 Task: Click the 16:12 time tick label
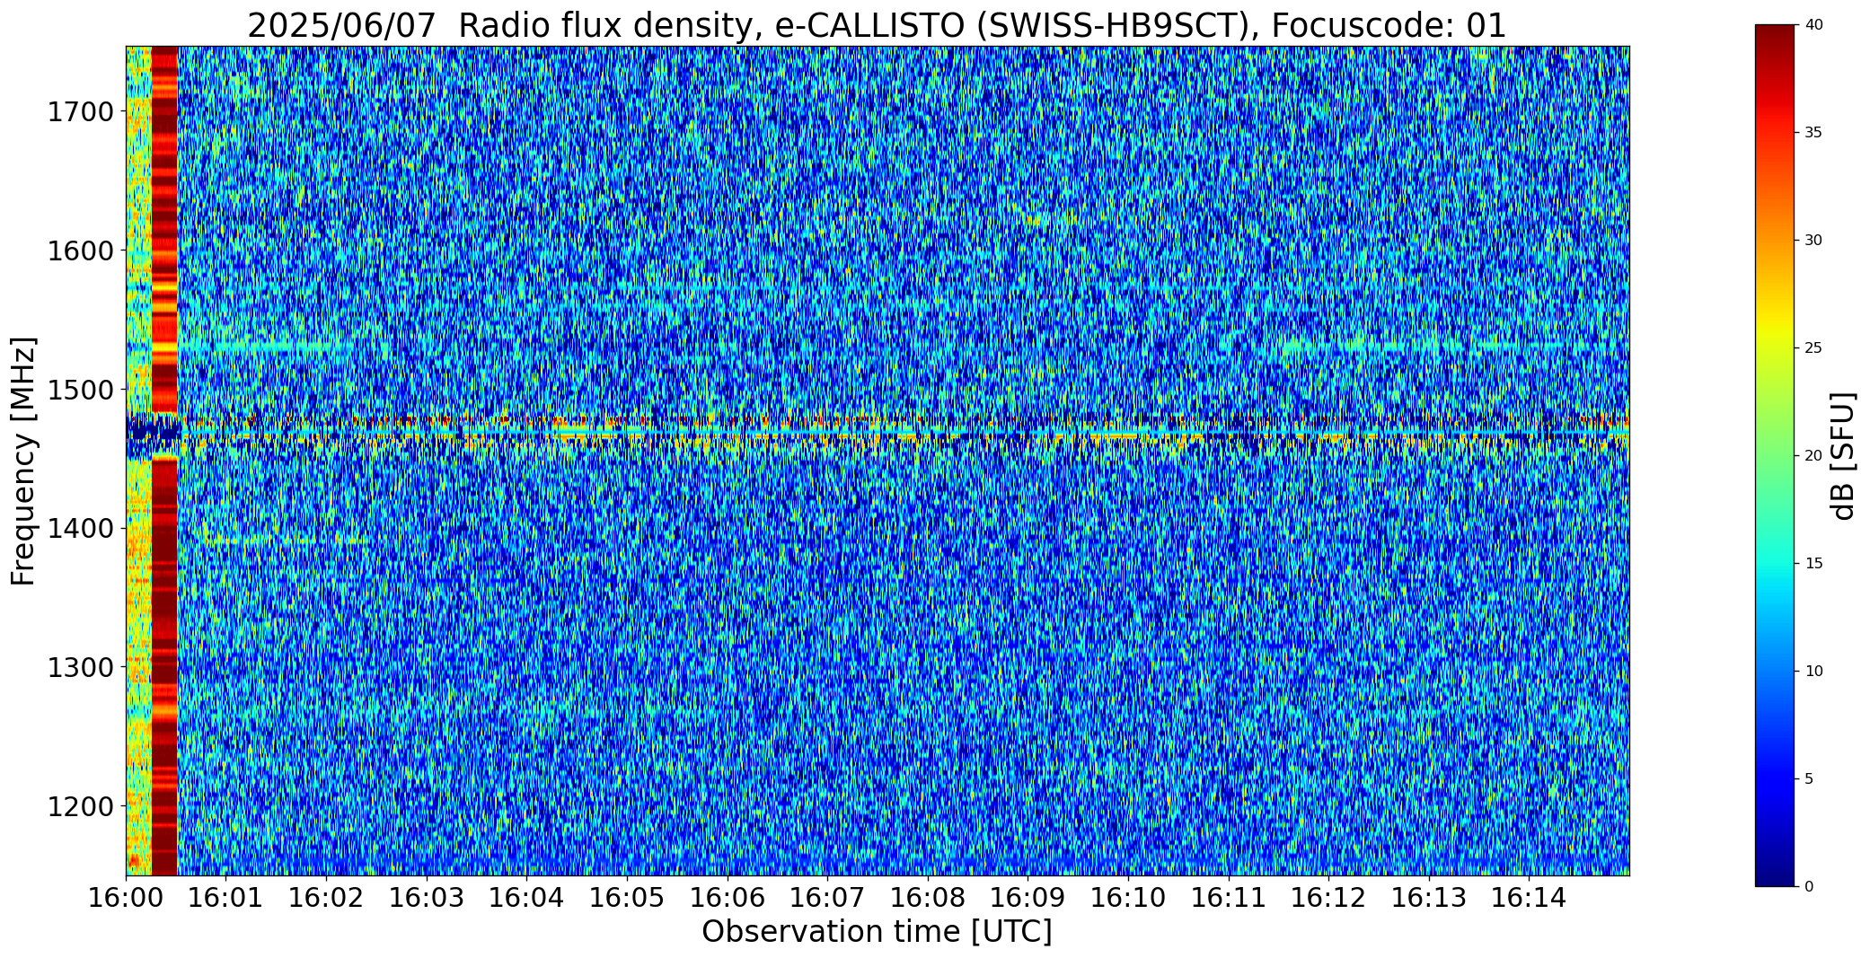[x=1329, y=898]
